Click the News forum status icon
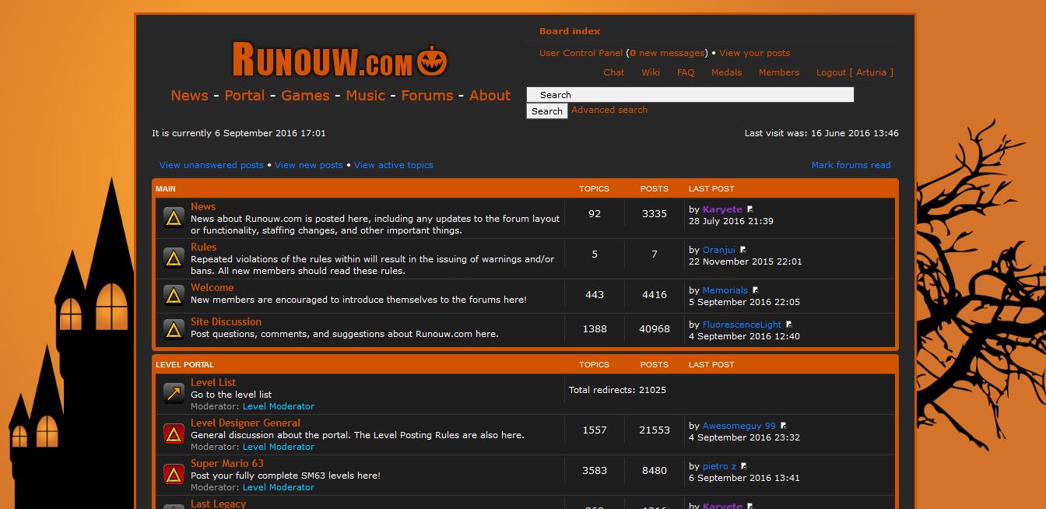This screenshot has width=1046, height=509. pos(174,217)
